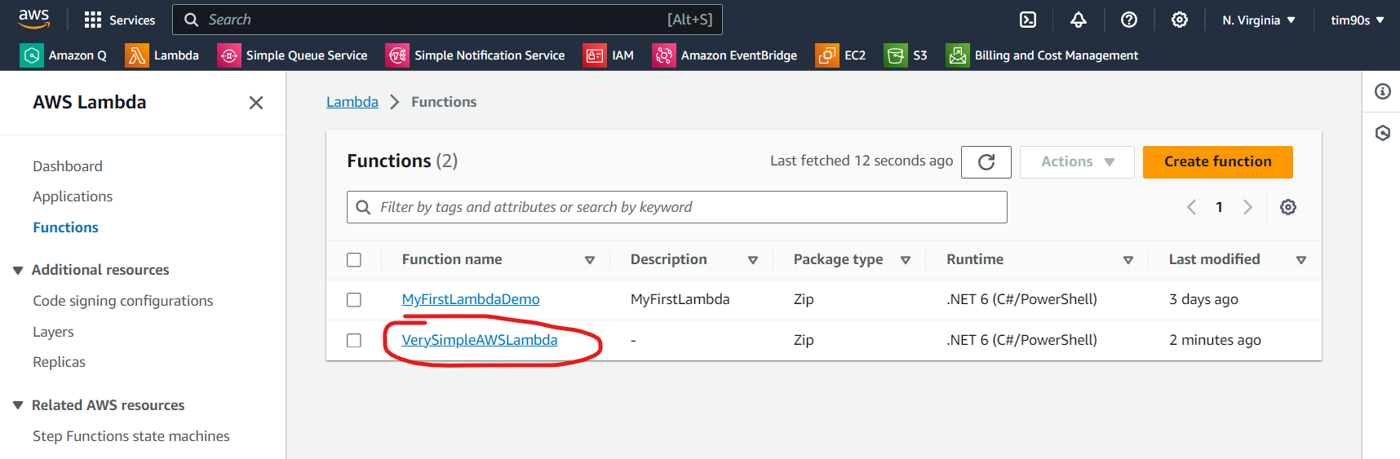This screenshot has width=1400, height=459.
Task: Sort by Package type column arrow
Action: coord(906,260)
